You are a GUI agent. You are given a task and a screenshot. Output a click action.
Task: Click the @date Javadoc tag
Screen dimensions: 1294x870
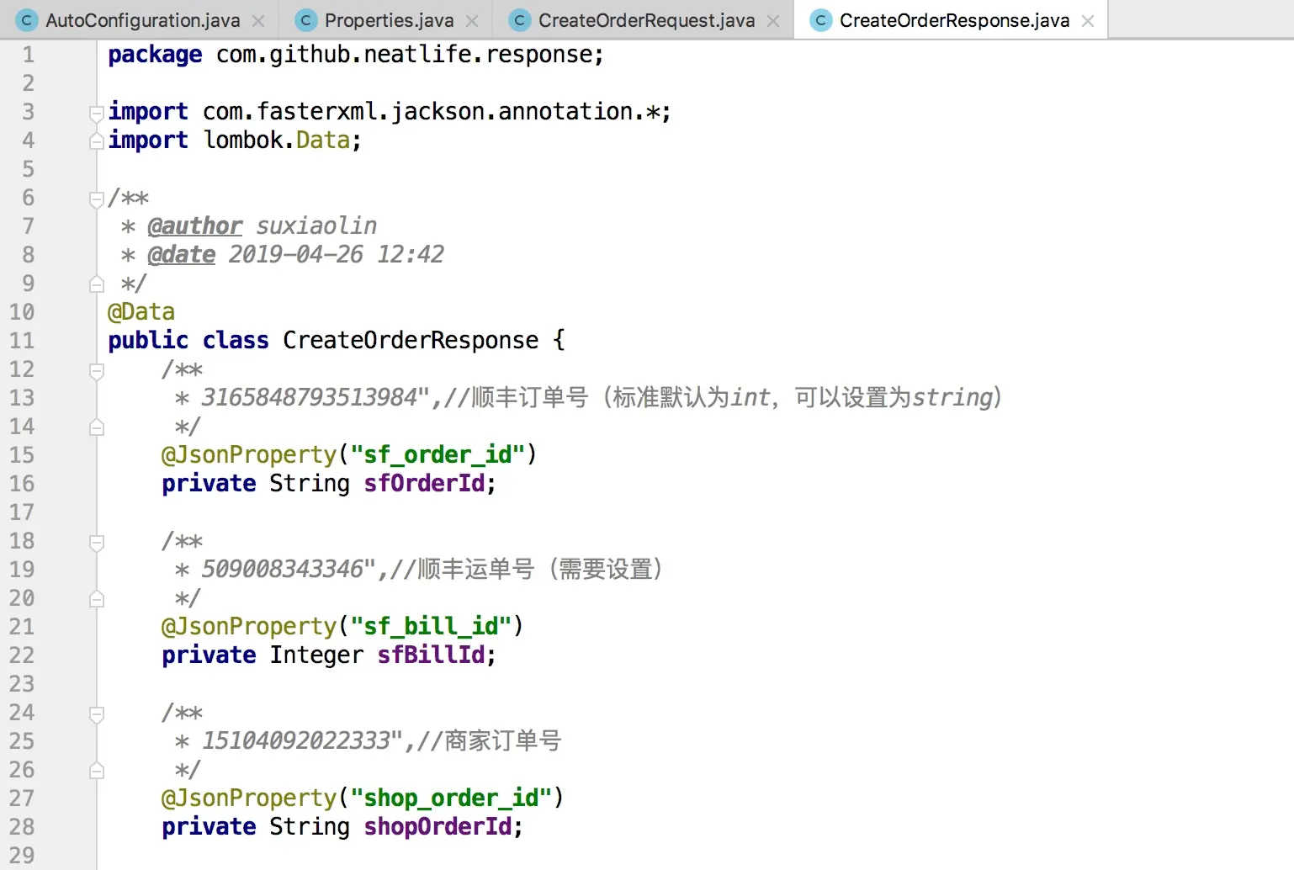[182, 255]
